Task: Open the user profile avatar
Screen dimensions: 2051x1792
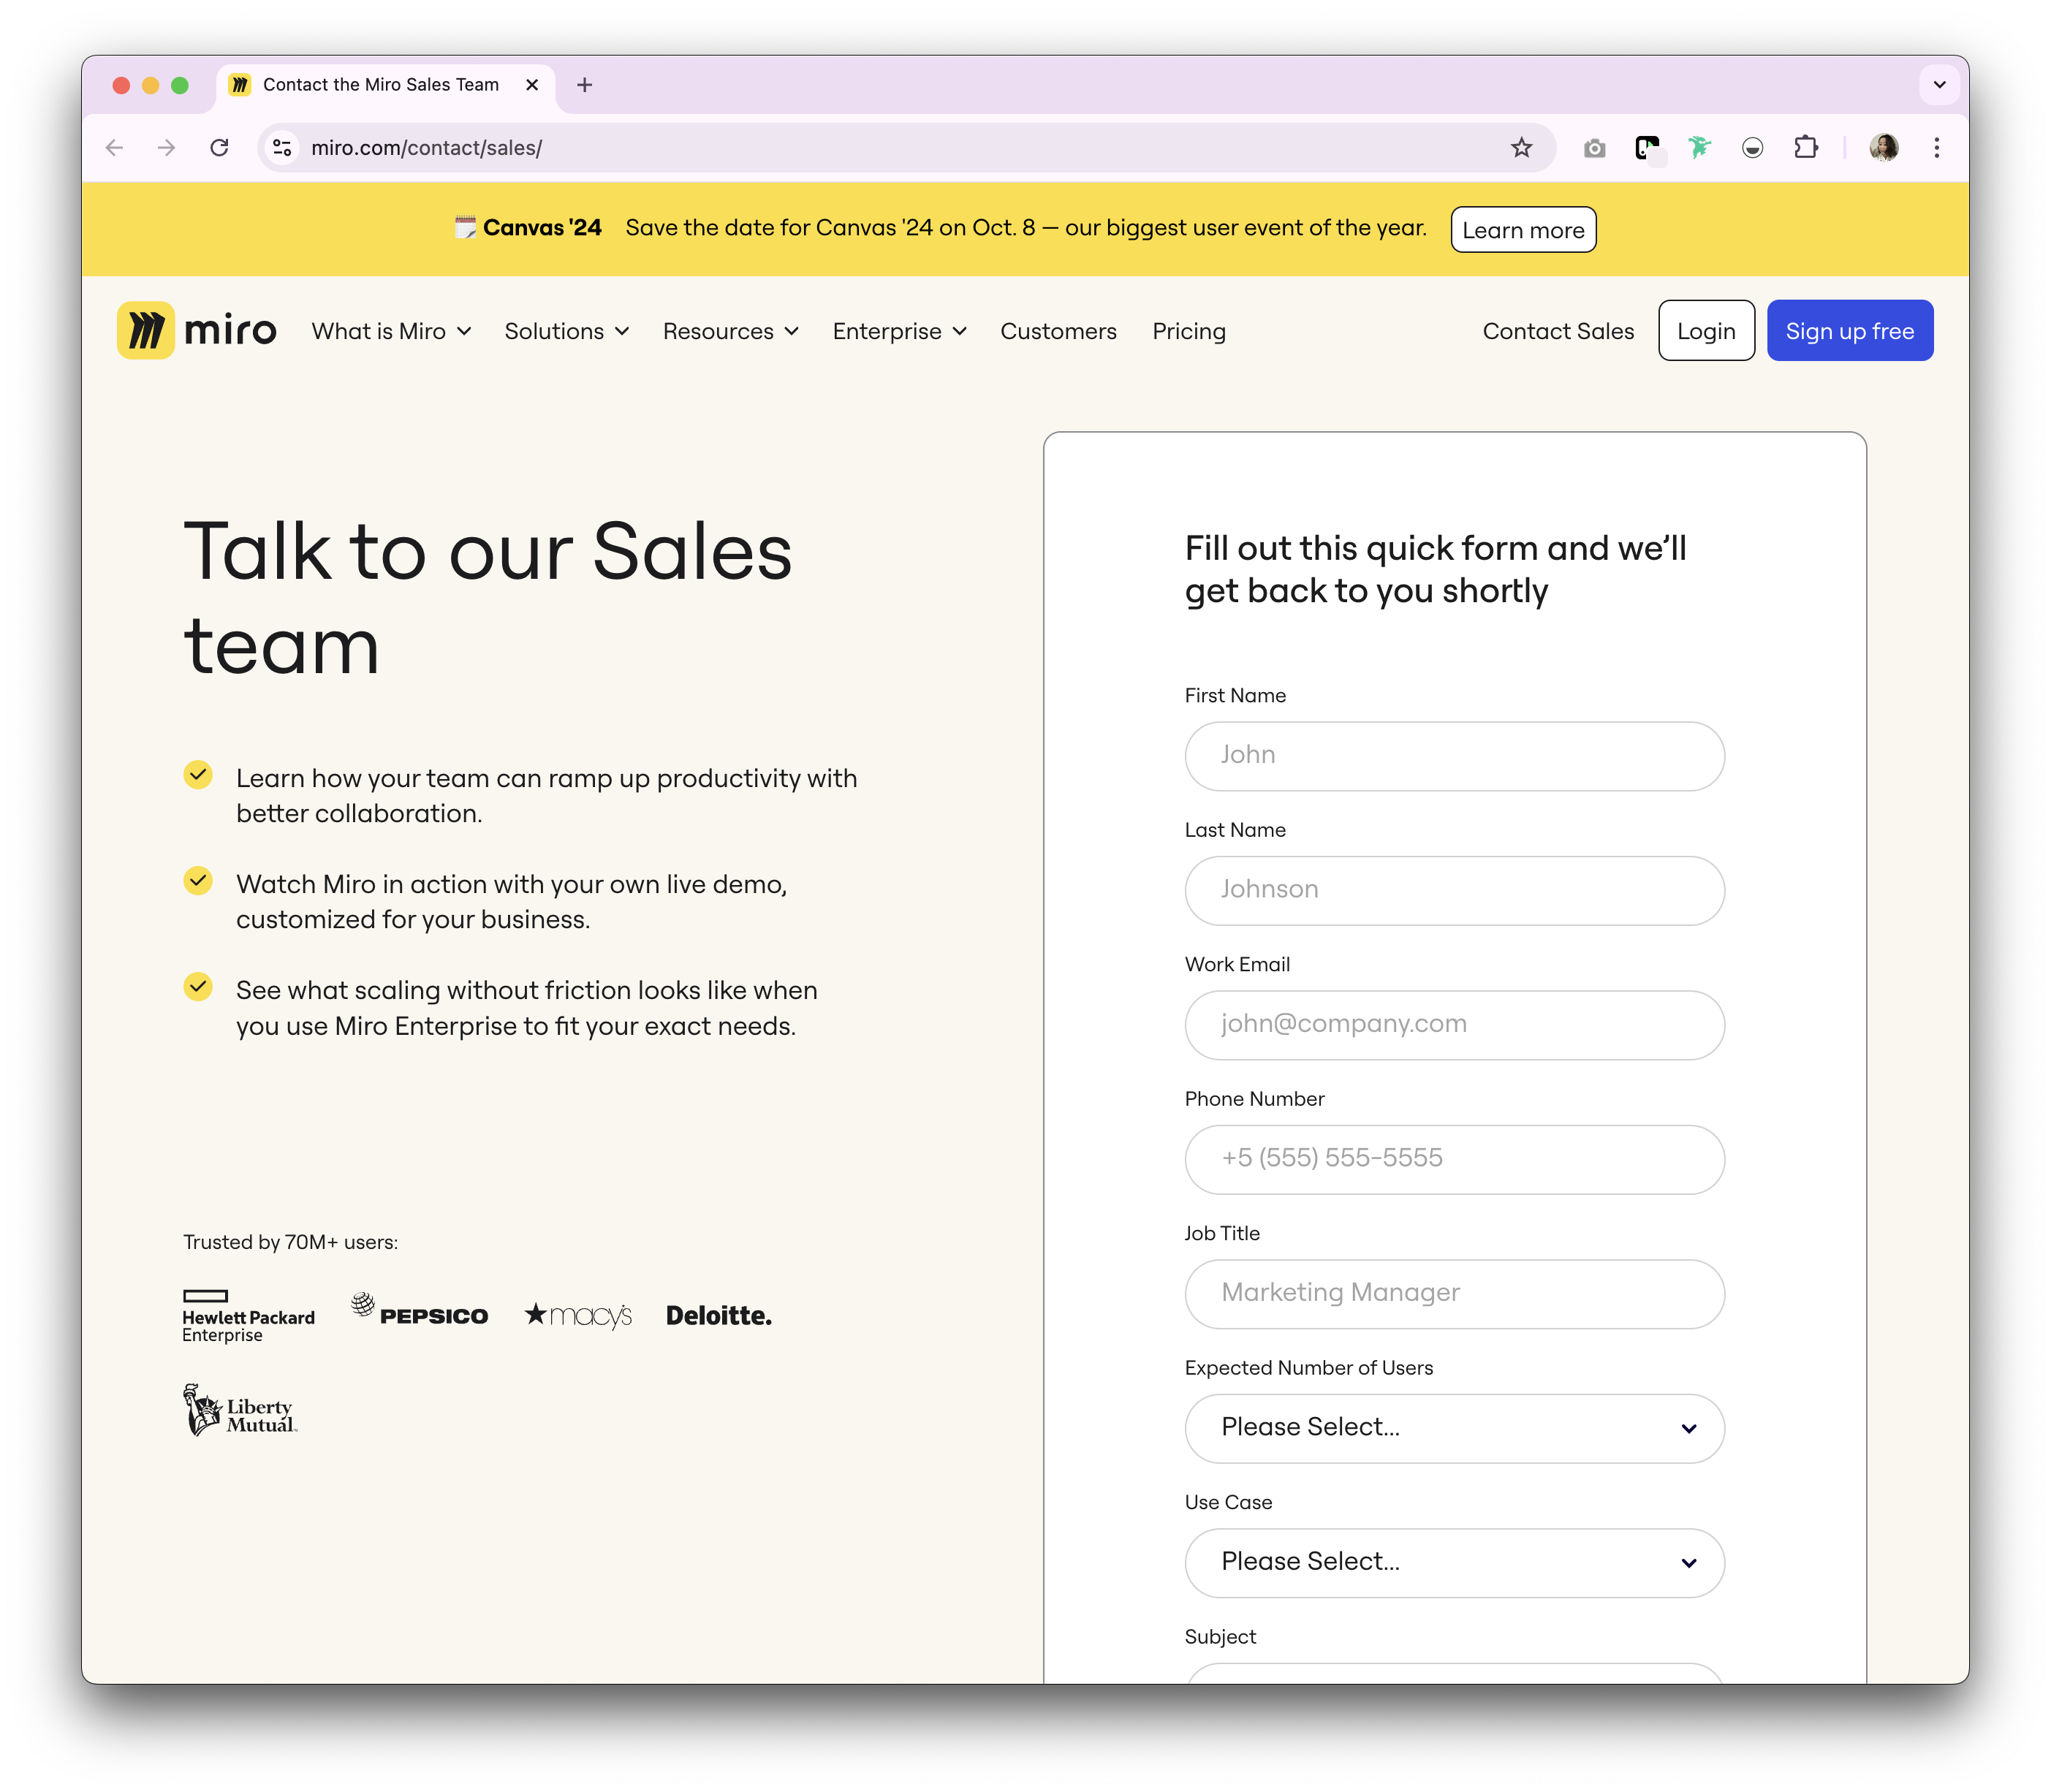Action: (1883, 148)
